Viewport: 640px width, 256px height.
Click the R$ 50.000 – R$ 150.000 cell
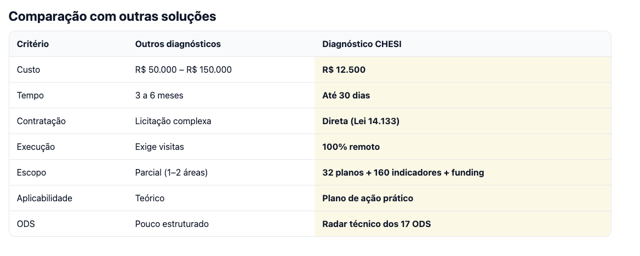pyautogui.click(x=183, y=69)
